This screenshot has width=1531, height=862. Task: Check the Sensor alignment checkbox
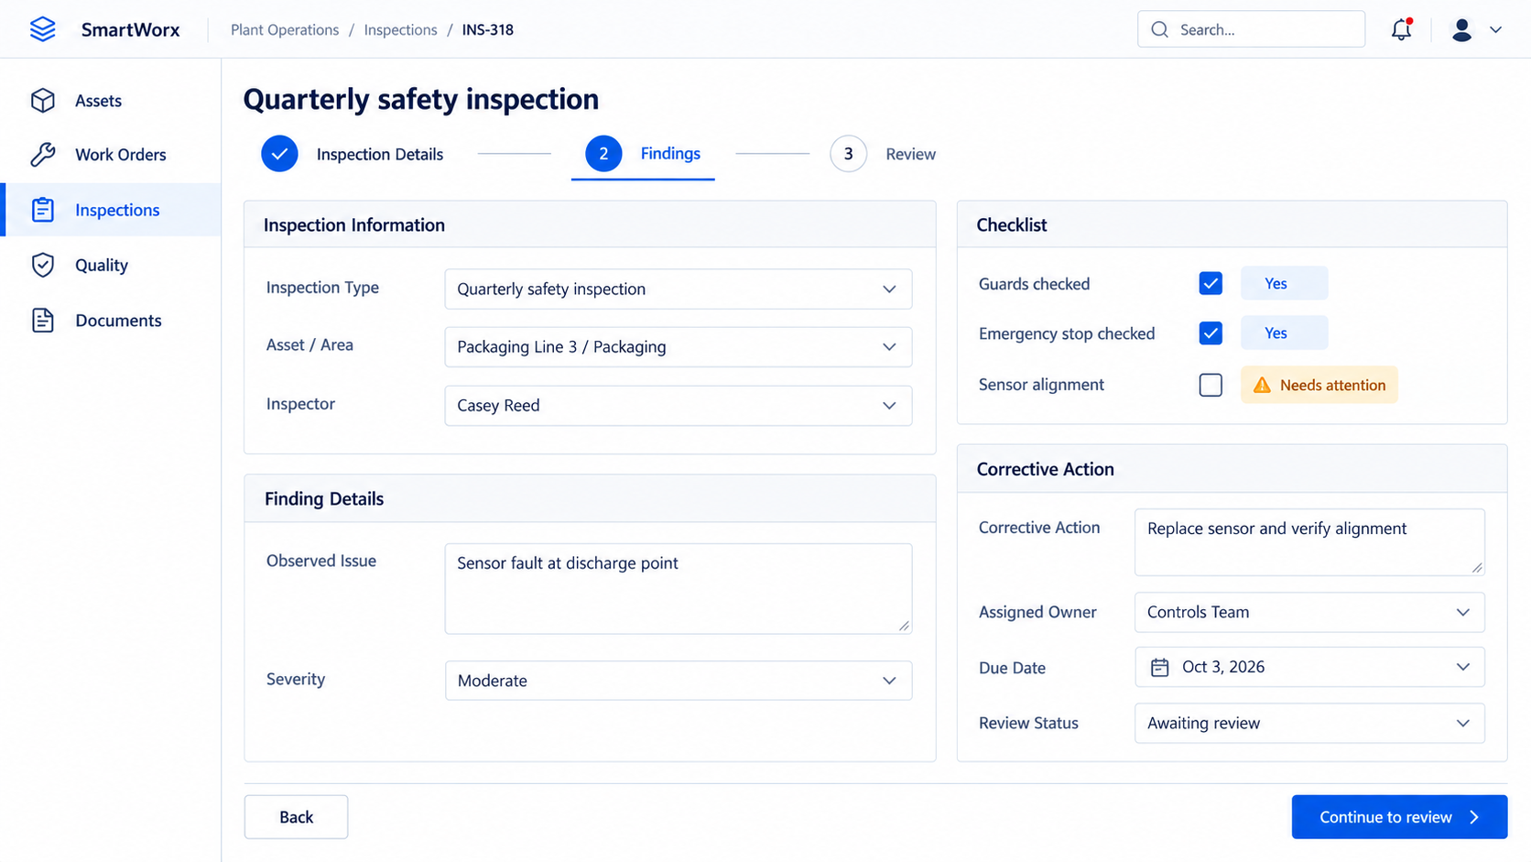coord(1211,385)
